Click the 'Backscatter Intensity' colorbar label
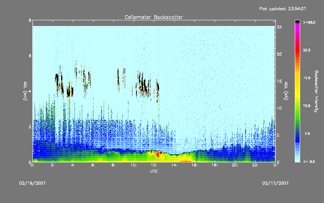Screen dimensions: 324x203 [316, 91]
